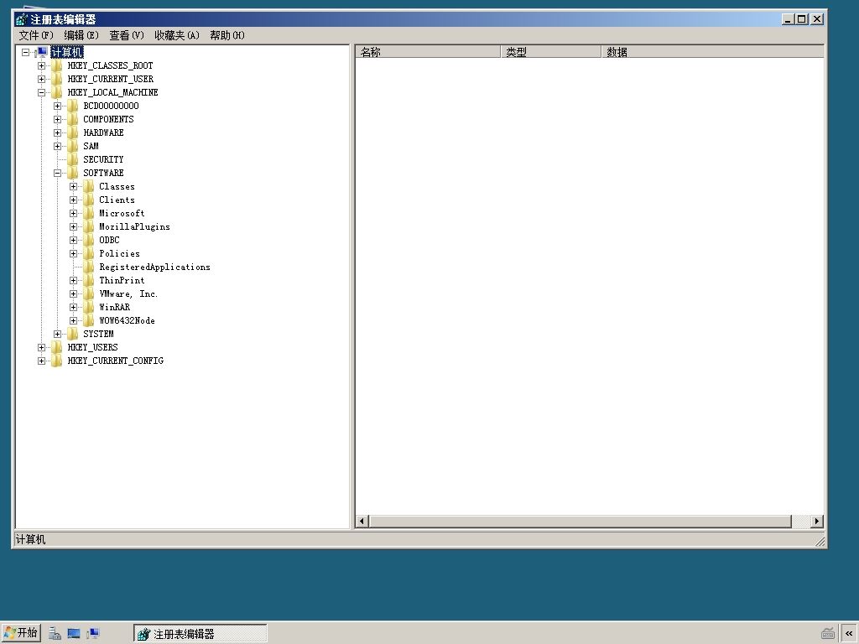Click the third quick launch computer icon
The height and width of the screenshot is (644, 859).
(x=92, y=634)
